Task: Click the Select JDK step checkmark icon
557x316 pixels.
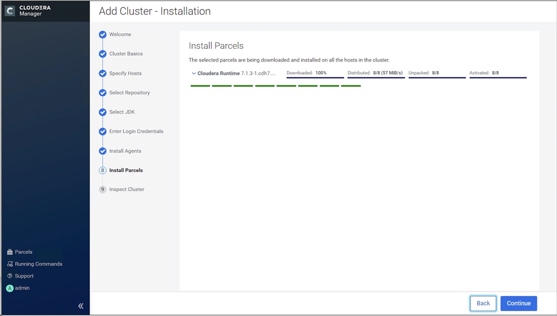Action: coord(103,112)
